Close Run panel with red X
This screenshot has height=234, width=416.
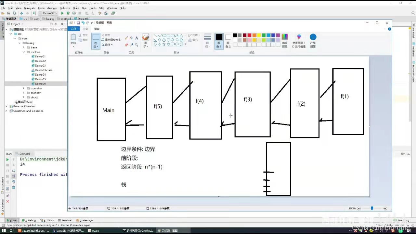point(7,201)
